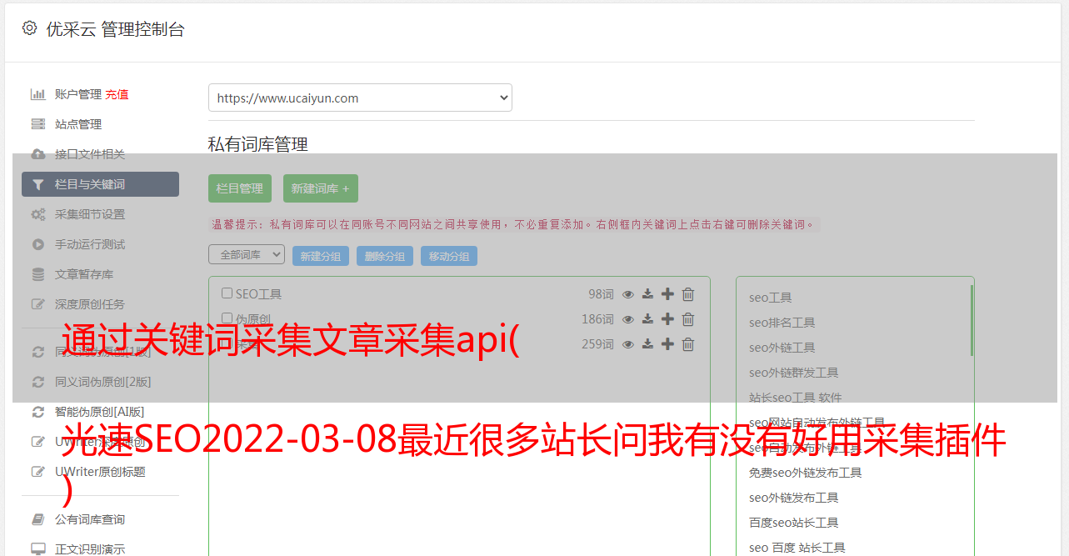
Task: Download the SEO工具 word library
Action: 647,294
